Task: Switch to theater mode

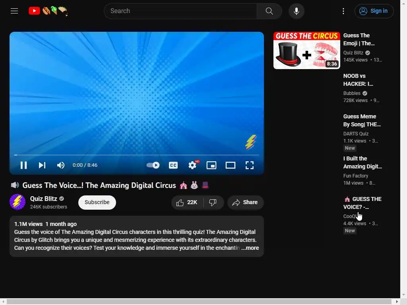Action: click(x=231, y=165)
